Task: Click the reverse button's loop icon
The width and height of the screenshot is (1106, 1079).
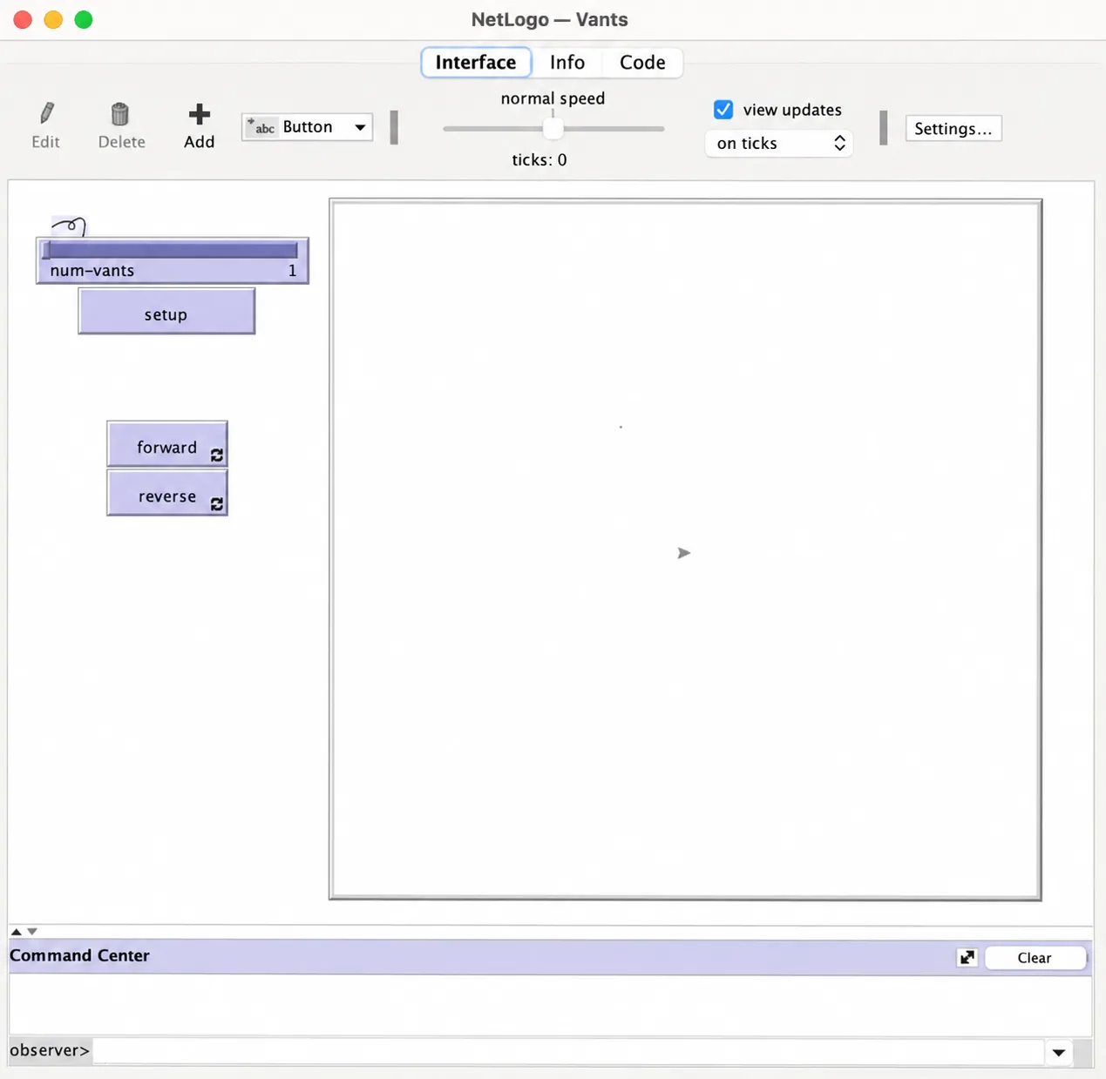Action: (x=216, y=504)
